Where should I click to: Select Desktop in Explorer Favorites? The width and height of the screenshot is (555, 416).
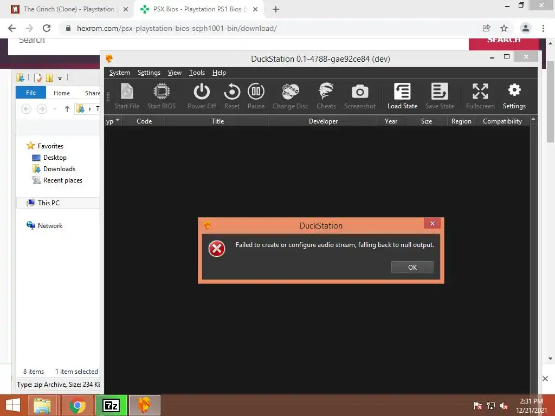click(55, 158)
